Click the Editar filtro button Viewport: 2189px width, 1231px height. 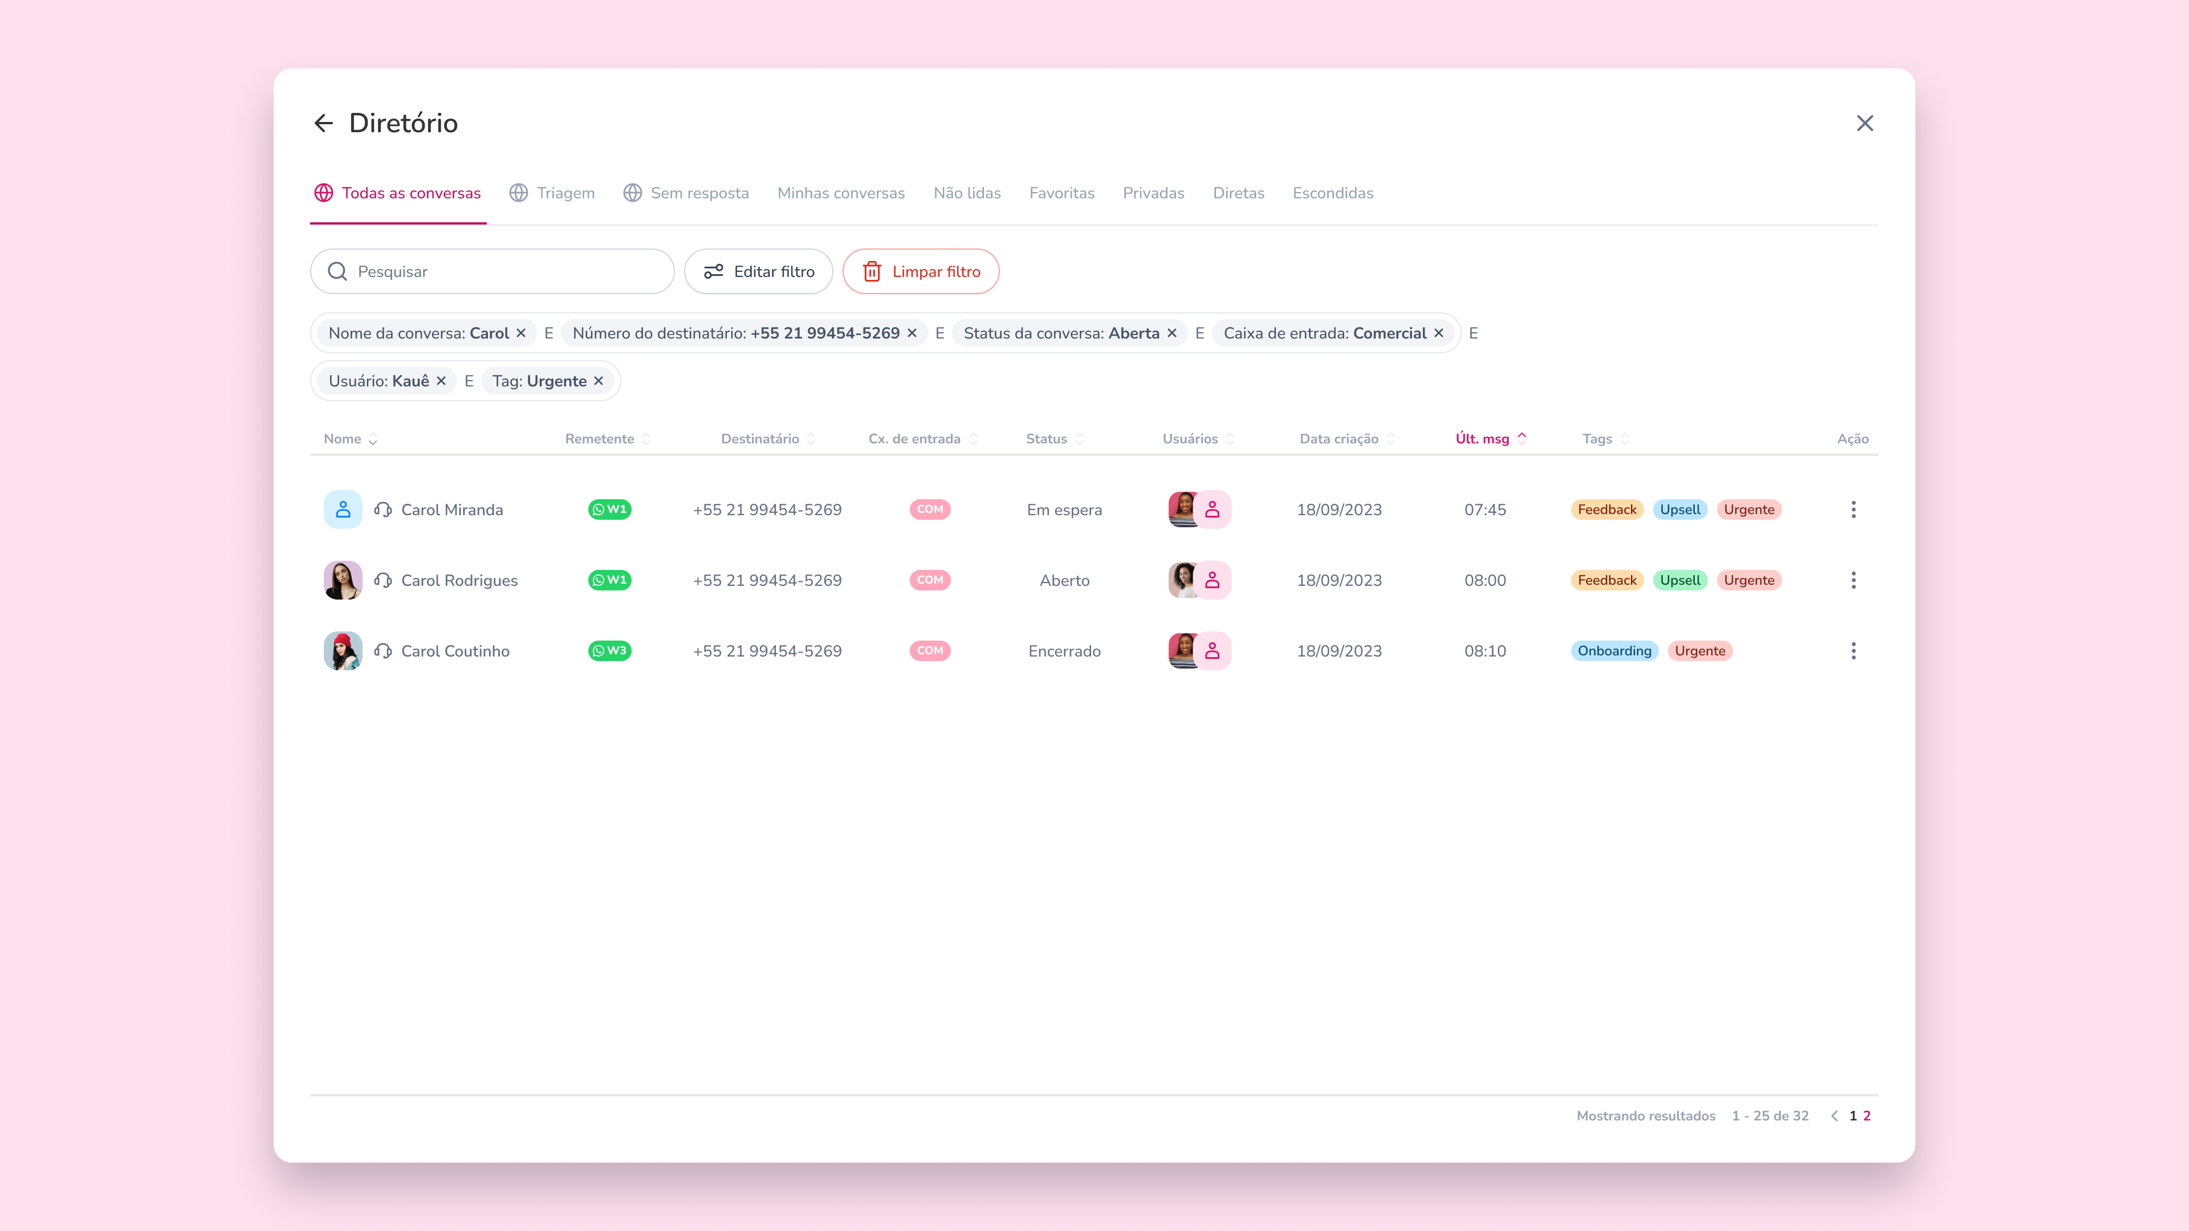(758, 272)
